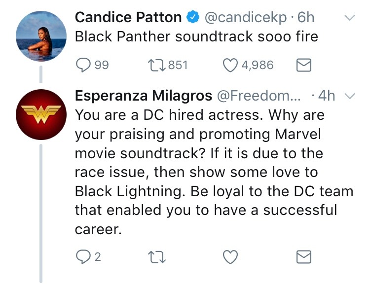The image size is (370, 284).
Task: Reply to Candice Patton's tweet
Action: pyautogui.click(x=83, y=65)
